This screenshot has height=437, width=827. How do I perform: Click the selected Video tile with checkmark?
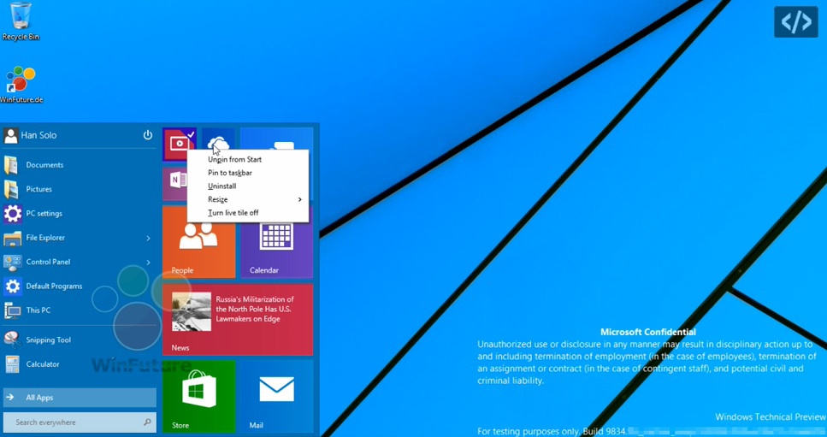(x=180, y=144)
